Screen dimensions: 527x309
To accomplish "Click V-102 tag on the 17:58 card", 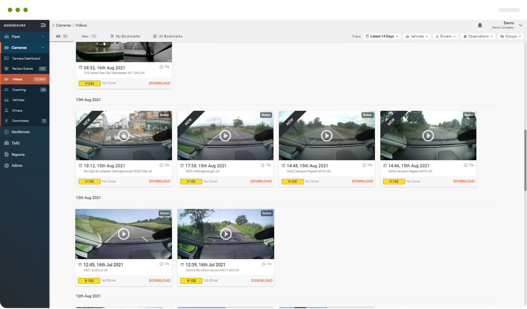I will 191,182.
